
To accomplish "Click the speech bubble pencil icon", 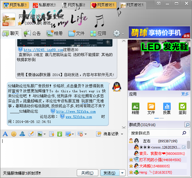I will (31, 134).
